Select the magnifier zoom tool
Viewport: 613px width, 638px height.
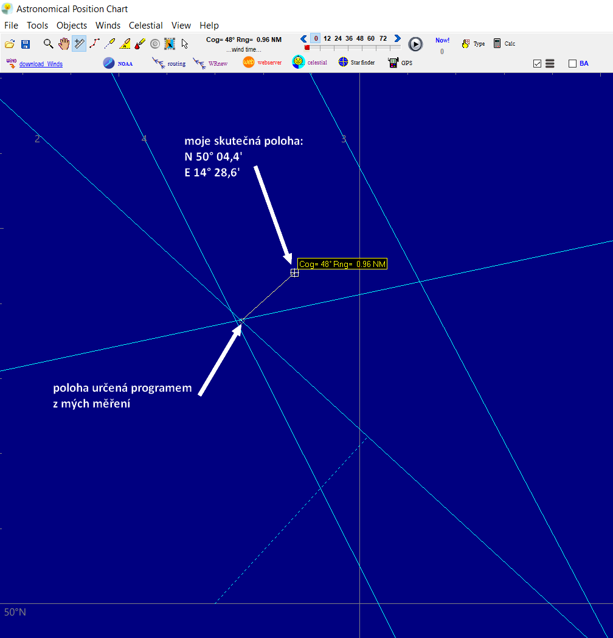[x=48, y=43]
